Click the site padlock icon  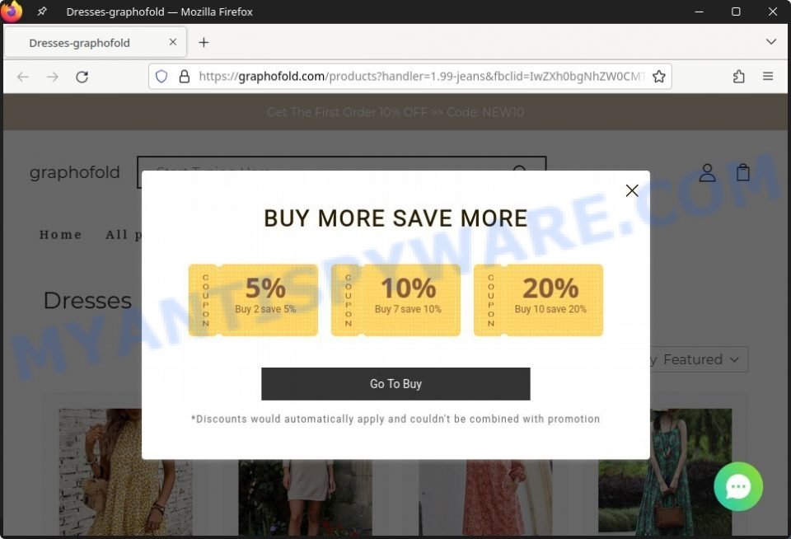pos(185,77)
